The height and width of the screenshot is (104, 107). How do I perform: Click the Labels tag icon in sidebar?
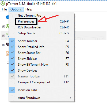7,44
